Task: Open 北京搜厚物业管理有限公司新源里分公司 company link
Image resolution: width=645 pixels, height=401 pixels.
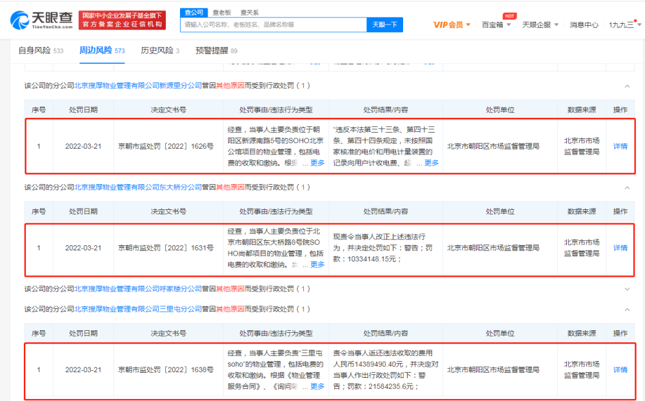Action: point(138,86)
